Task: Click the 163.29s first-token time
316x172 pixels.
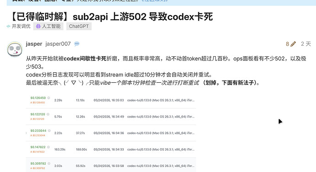Action: 60,150
